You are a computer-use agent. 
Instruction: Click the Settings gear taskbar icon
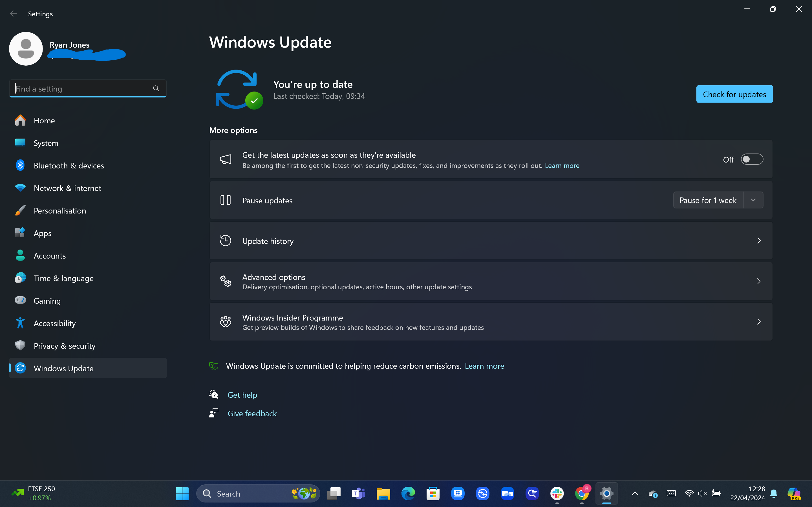coord(607,493)
